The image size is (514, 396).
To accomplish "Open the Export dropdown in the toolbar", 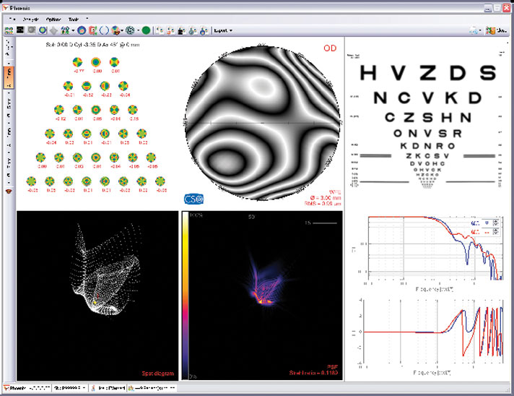I will (x=223, y=30).
